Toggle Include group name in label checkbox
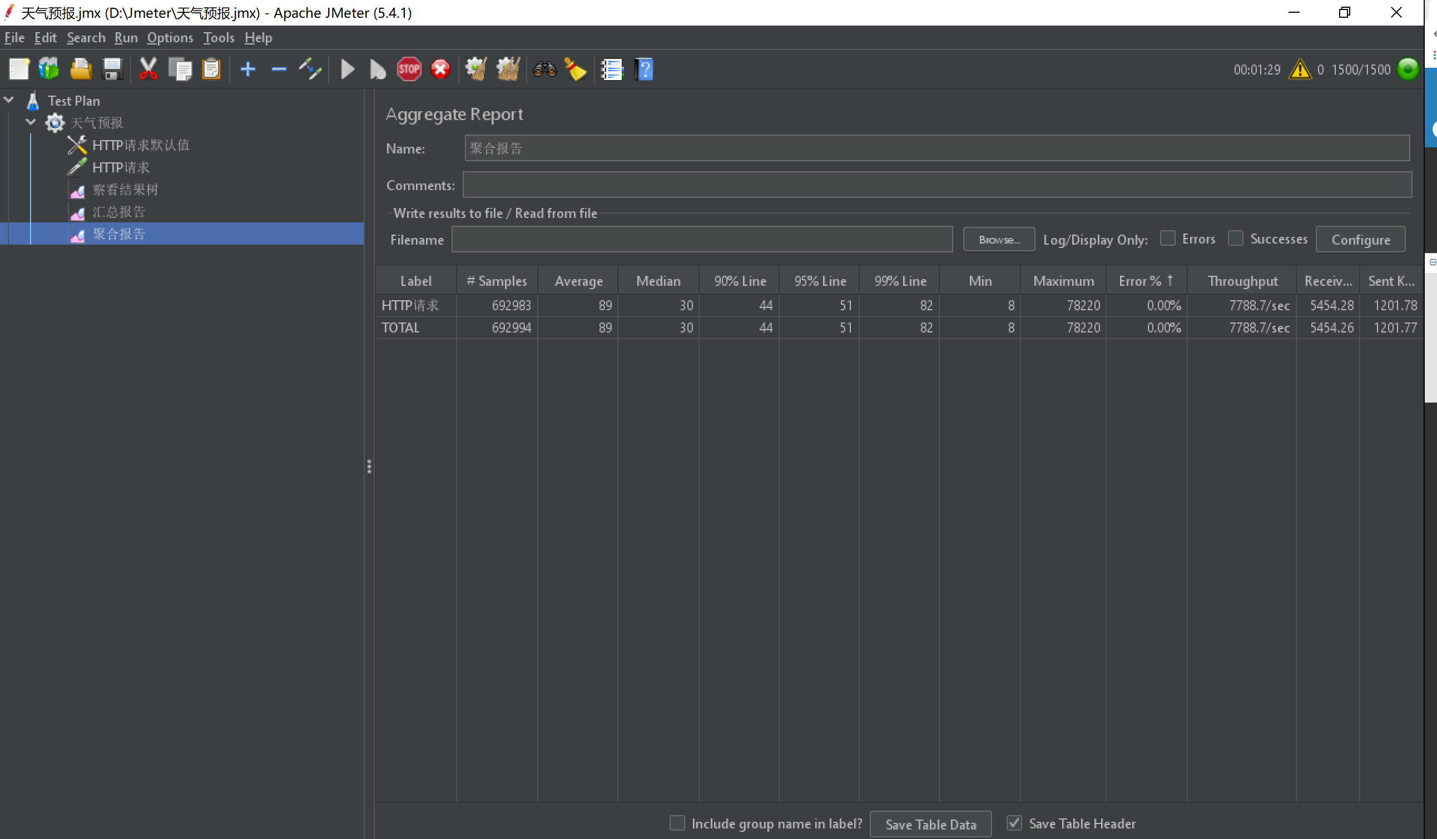Image resolution: width=1437 pixels, height=839 pixels. (x=677, y=823)
